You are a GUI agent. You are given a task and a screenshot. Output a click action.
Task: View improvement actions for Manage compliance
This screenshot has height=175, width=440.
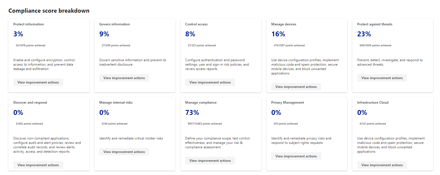[210, 161]
